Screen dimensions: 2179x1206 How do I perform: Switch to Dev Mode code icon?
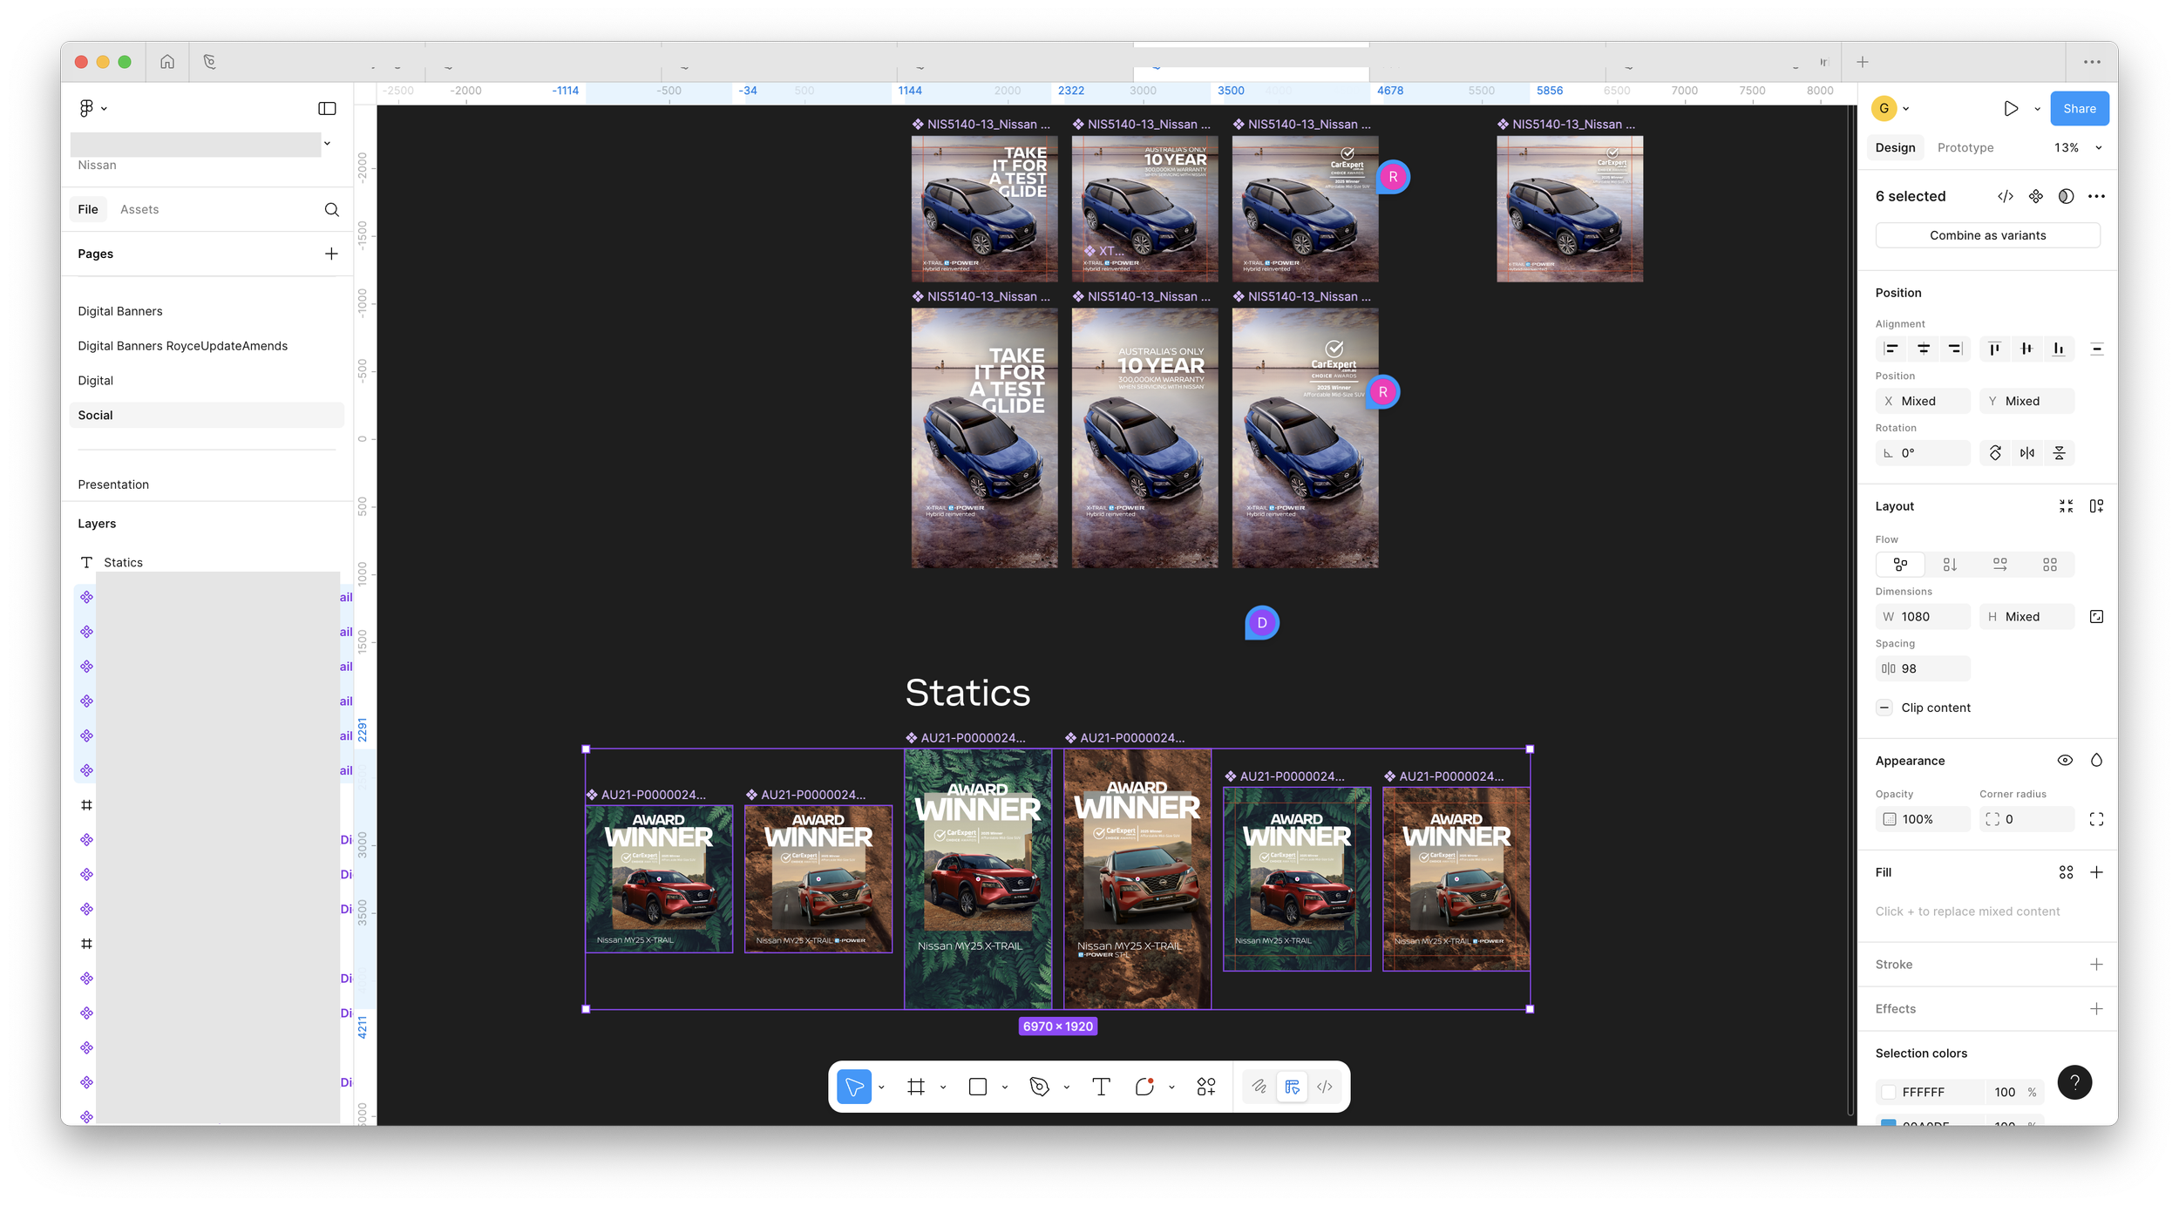coord(1325,1087)
